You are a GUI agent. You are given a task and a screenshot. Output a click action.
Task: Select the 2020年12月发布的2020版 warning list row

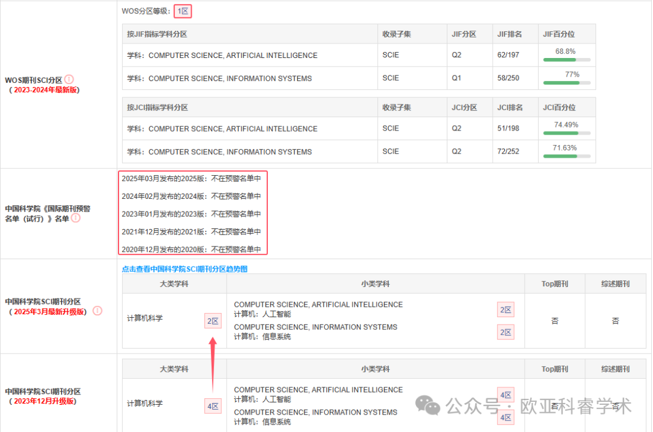pyautogui.click(x=191, y=250)
